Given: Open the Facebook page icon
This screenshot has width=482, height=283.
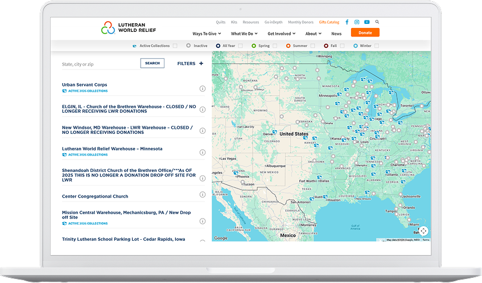Looking at the screenshot, I should pos(347,22).
